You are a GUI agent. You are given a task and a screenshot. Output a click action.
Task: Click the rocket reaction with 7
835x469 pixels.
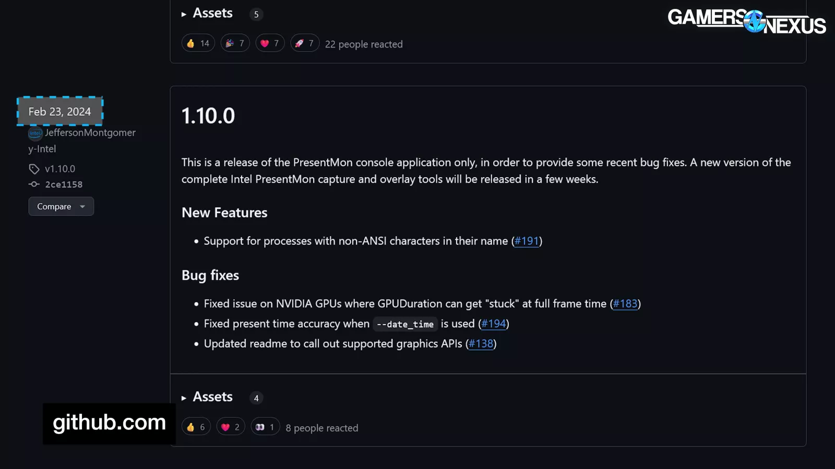coord(304,43)
